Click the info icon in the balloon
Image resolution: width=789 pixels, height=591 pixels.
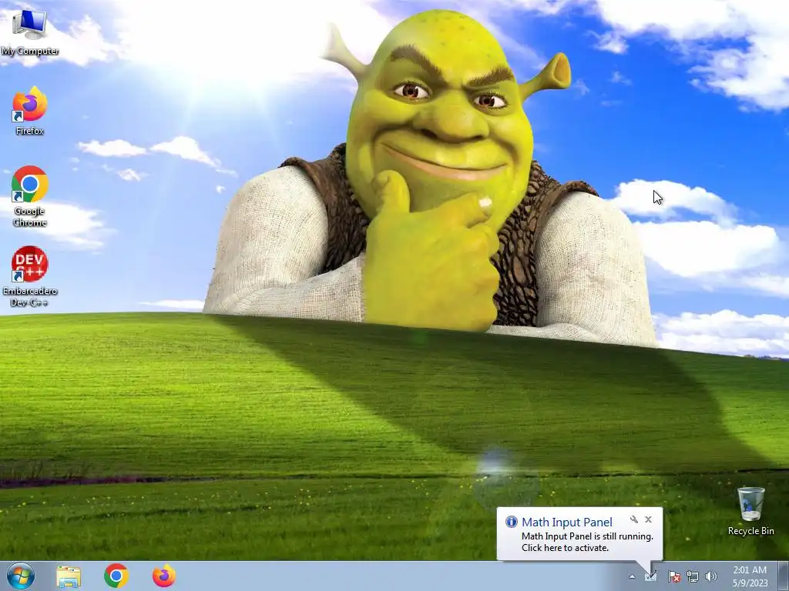coord(512,522)
